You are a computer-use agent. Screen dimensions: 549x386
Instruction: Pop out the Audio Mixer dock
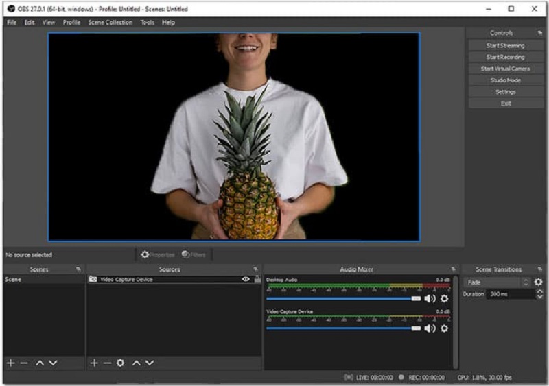point(453,269)
